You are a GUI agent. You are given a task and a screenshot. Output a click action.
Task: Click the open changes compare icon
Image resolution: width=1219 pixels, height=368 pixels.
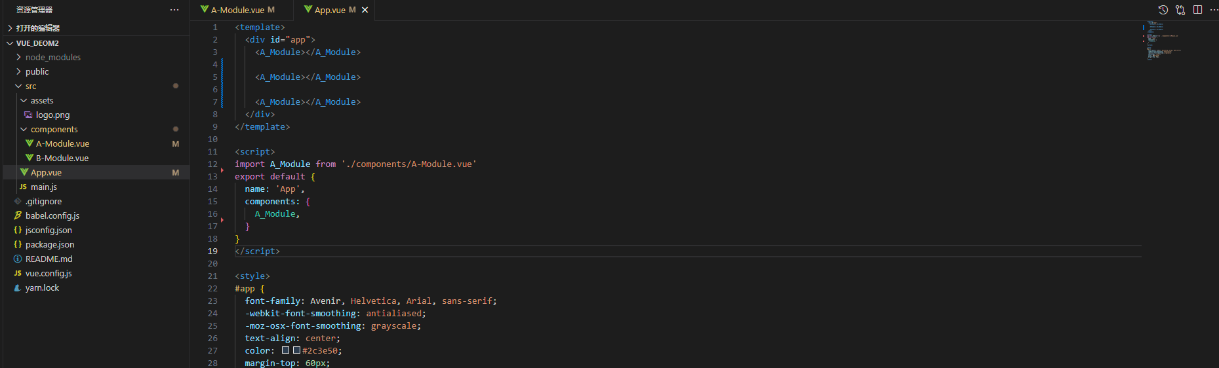click(x=1180, y=10)
